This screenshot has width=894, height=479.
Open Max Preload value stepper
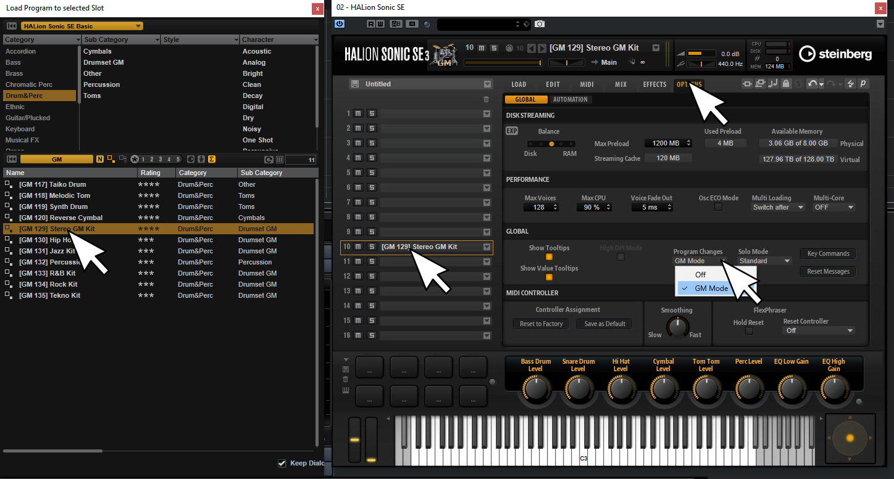(x=688, y=143)
